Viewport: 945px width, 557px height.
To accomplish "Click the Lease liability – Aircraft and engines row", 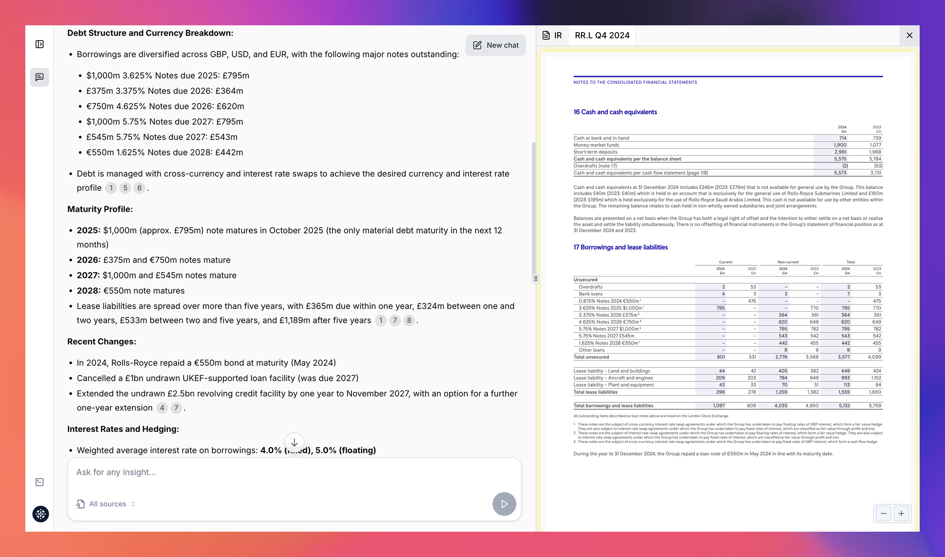I will 728,378.
